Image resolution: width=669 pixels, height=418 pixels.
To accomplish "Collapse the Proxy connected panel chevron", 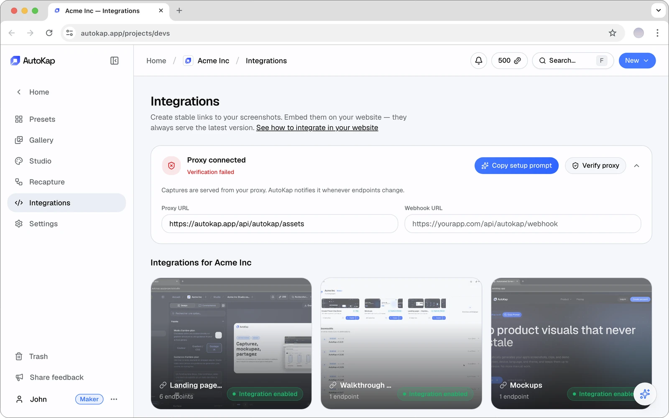I will click(637, 166).
